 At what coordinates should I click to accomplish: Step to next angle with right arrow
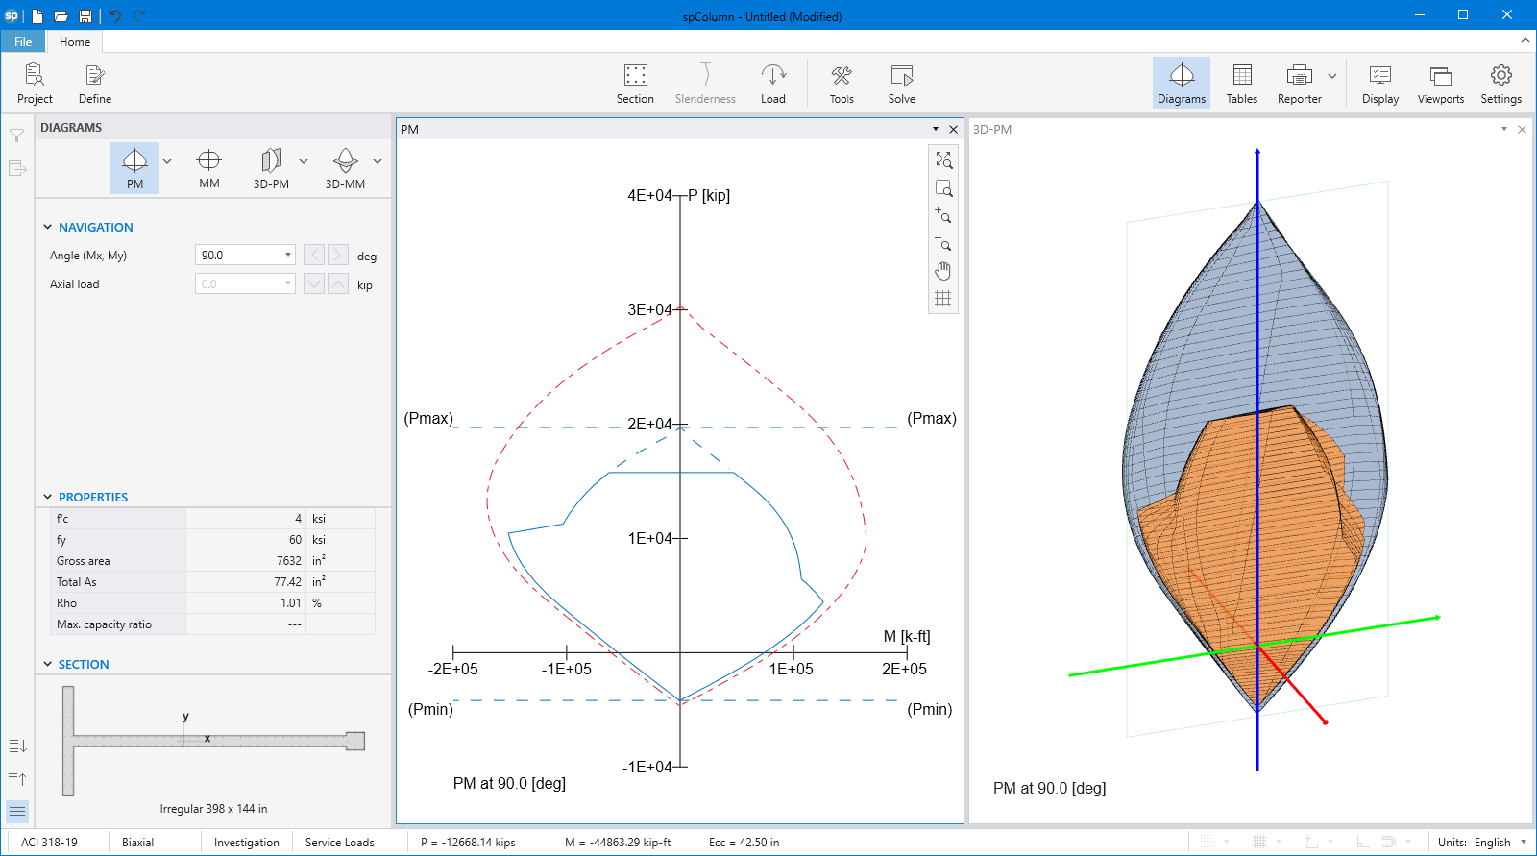(337, 256)
